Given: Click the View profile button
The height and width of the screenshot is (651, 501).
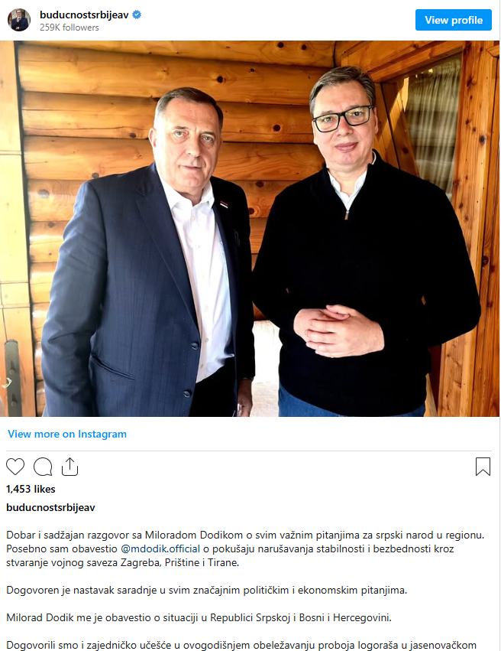Looking at the screenshot, I should click(x=454, y=20).
